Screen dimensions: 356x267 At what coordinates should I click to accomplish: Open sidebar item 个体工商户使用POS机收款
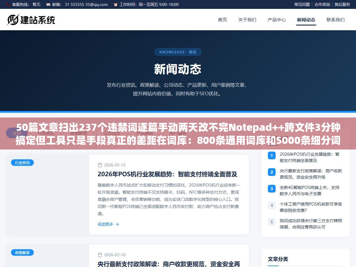pyautogui.click(x=311, y=207)
